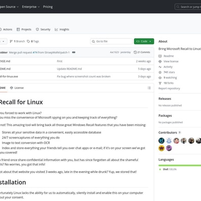Open the first contributor avatar, dark blue
The height and width of the screenshot is (201, 201).
(161, 141)
